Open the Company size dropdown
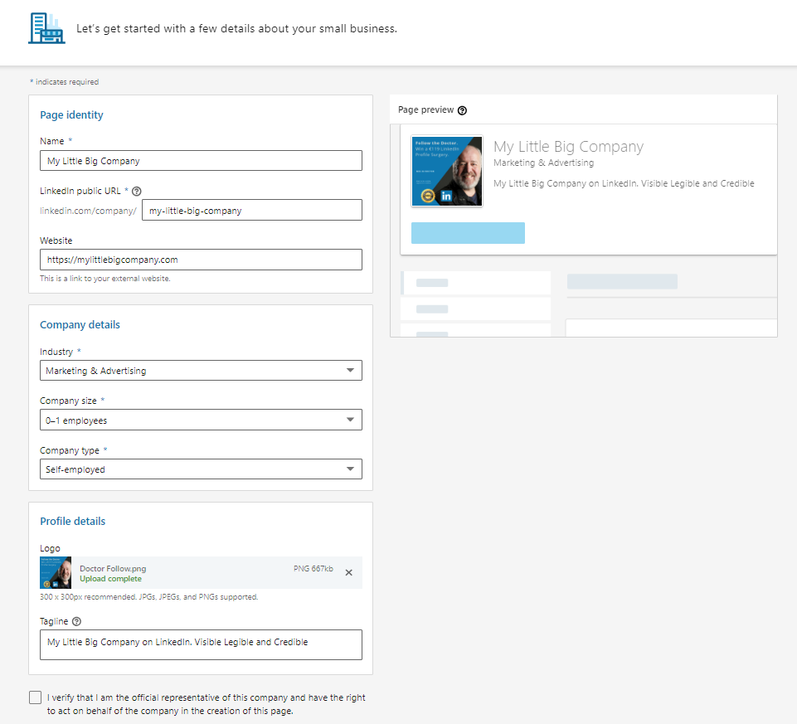The height and width of the screenshot is (724, 797). pyautogui.click(x=201, y=420)
